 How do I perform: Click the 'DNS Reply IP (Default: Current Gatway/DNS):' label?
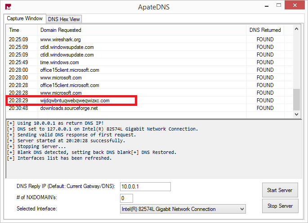tap(66, 186)
